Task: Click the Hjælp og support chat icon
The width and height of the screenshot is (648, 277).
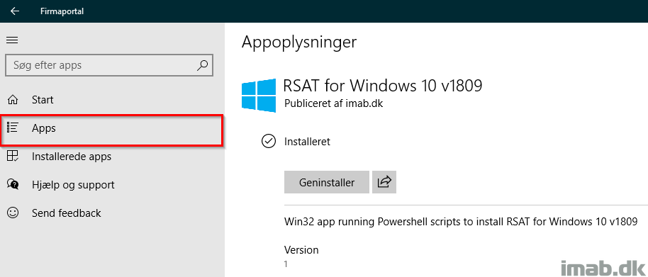Action: pos(13,184)
